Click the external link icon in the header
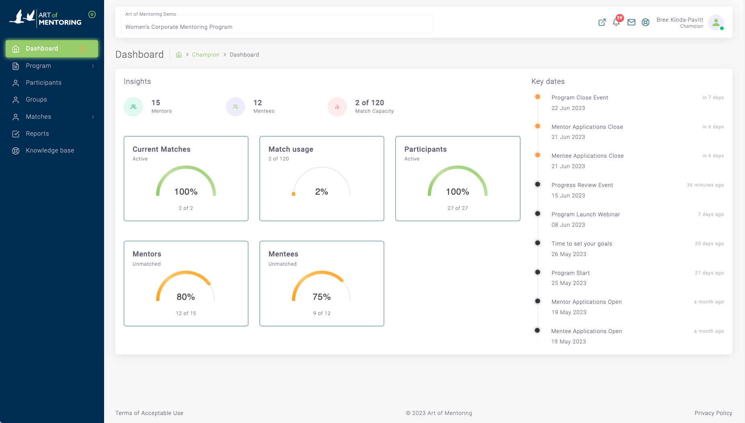The height and width of the screenshot is (423, 745). [x=602, y=22]
